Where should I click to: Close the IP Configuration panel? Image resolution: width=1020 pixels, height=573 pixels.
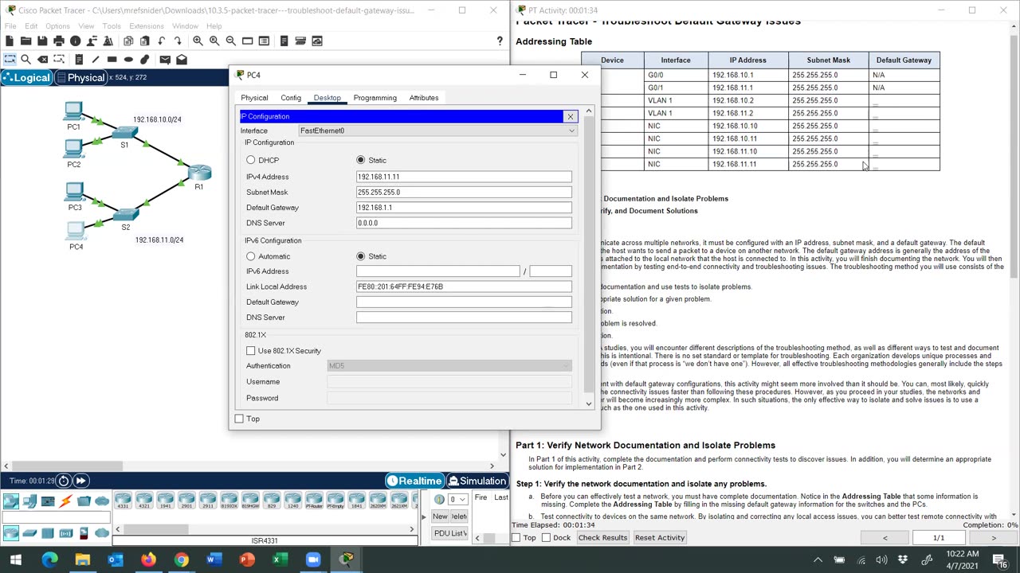click(x=571, y=117)
